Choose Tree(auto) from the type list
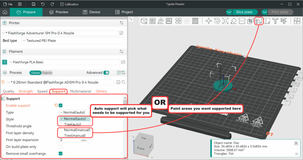The width and height of the screenshot is (303, 160). pyautogui.click(x=73, y=124)
